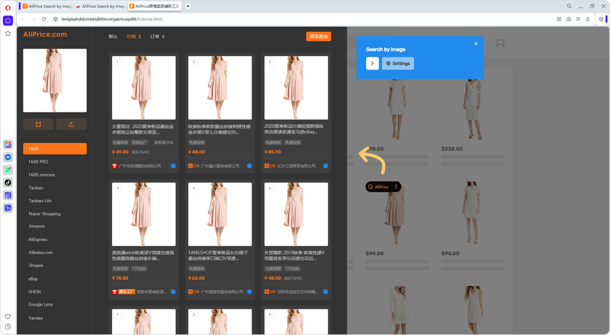Viewport: 610px width, 335px height.
Task: Sort results by 订单 (orders)
Action: point(158,36)
